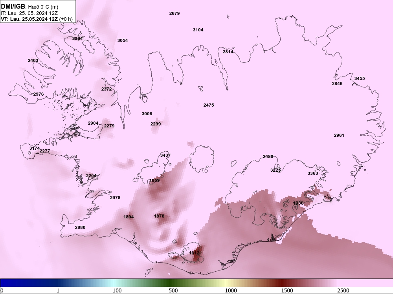
Task: Click the map value 2420
Action: tap(268, 156)
